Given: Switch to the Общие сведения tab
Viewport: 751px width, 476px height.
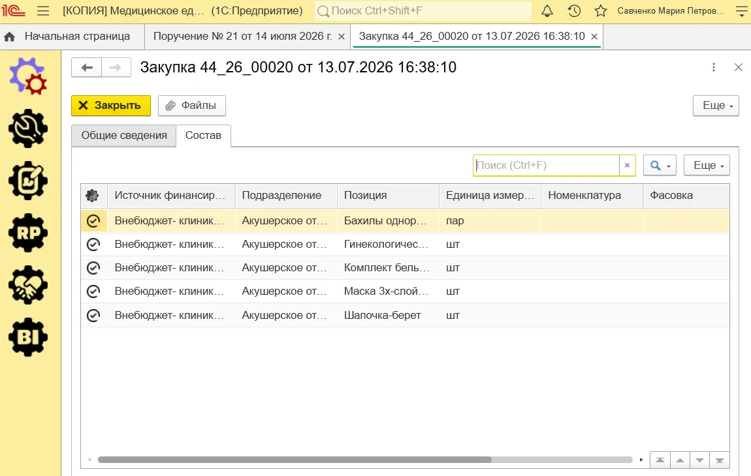Looking at the screenshot, I should click(x=124, y=136).
